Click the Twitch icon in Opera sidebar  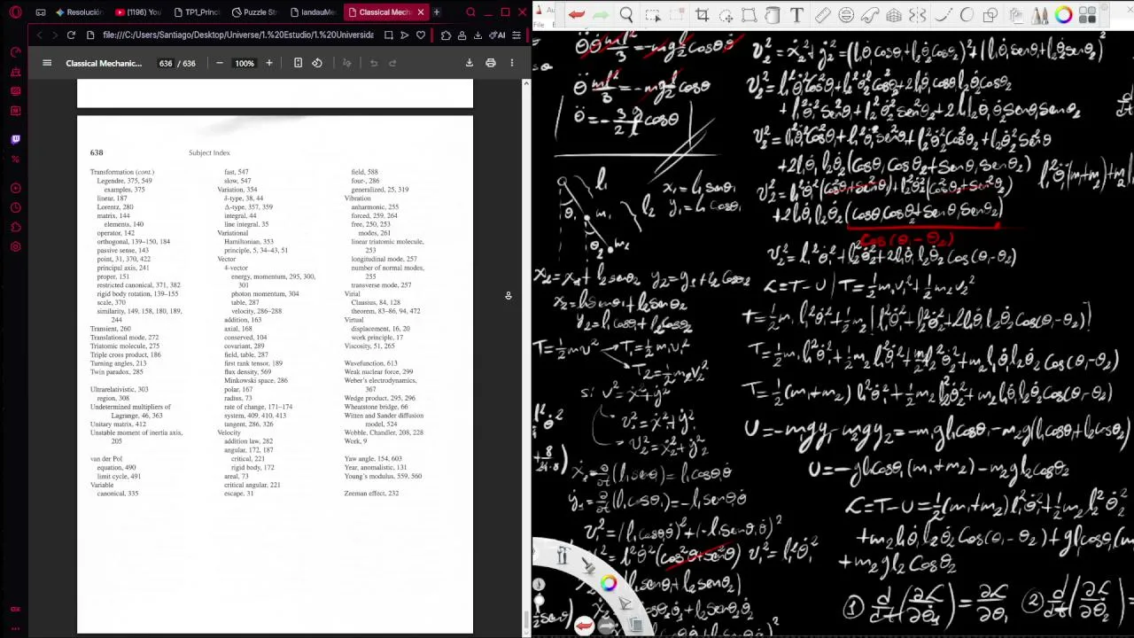tap(15, 139)
